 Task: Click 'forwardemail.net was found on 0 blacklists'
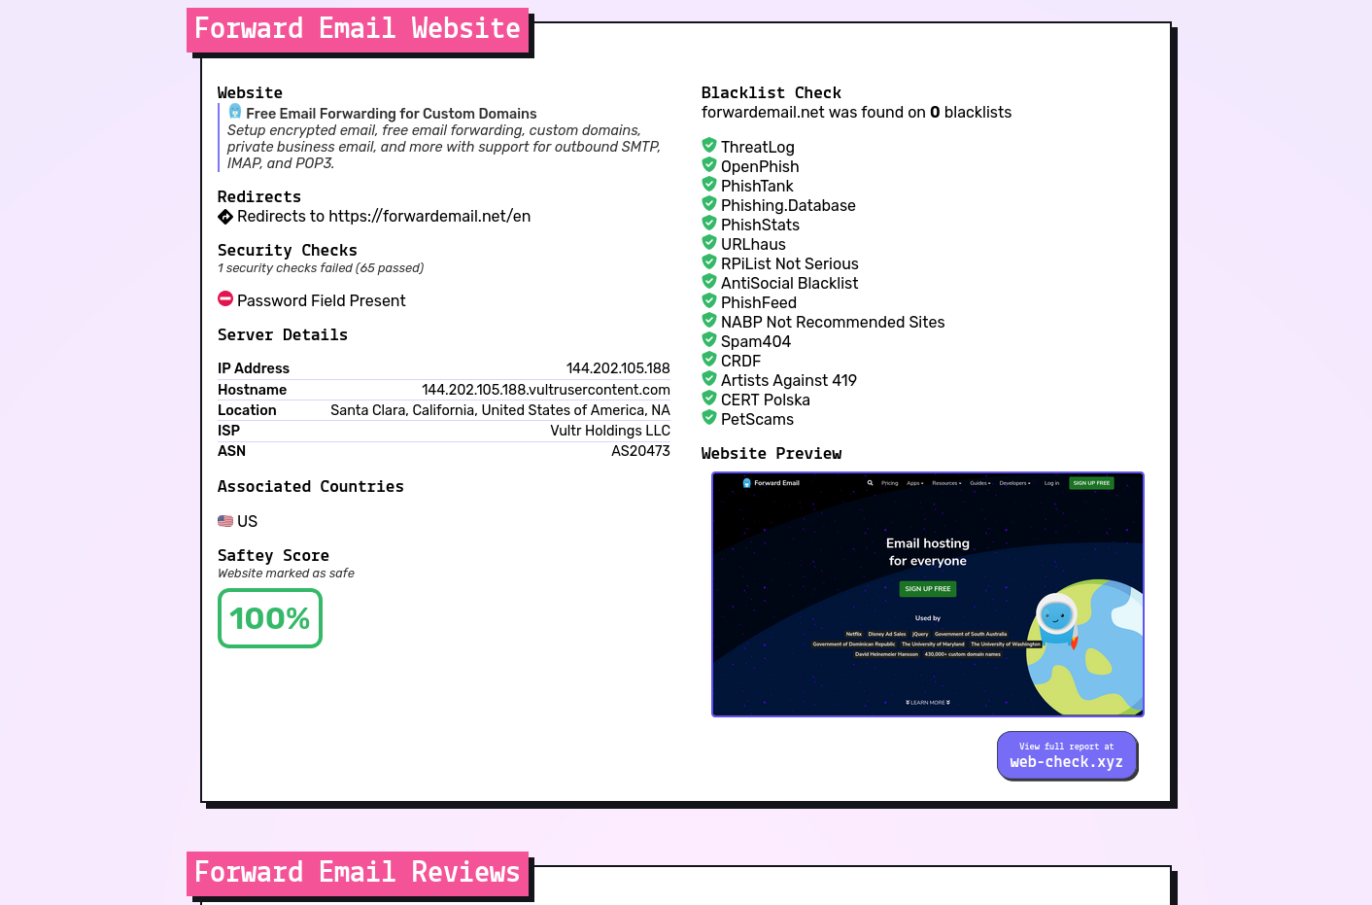(x=856, y=113)
